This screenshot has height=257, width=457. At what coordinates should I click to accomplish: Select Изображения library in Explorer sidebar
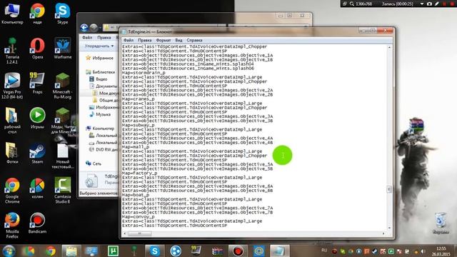tap(104, 107)
